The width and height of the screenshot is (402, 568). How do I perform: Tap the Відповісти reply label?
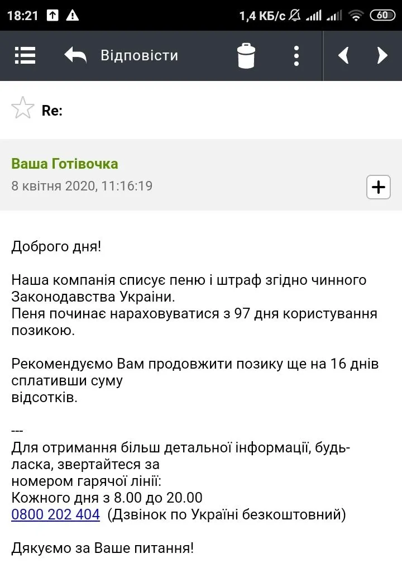coord(139,55)
